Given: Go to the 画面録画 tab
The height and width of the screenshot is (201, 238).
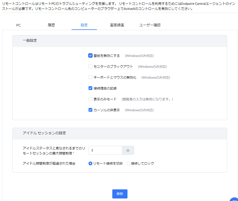Looking at the screenshot, I should click(x=117, y=25).
